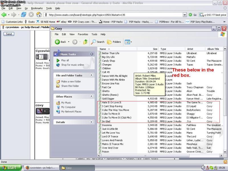Select file Lord Of Trance
228x171 pixels.
[110, 137]
